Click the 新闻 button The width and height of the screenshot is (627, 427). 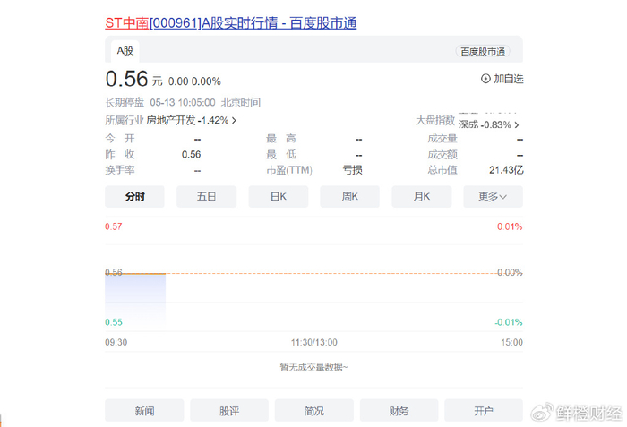(x=144, y=411)
